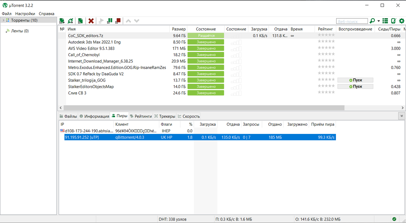The width and height of the screenshot is (406, 223).
Task: Sort by Сиды/Пиры column header
Action: [x=389, y=29]
